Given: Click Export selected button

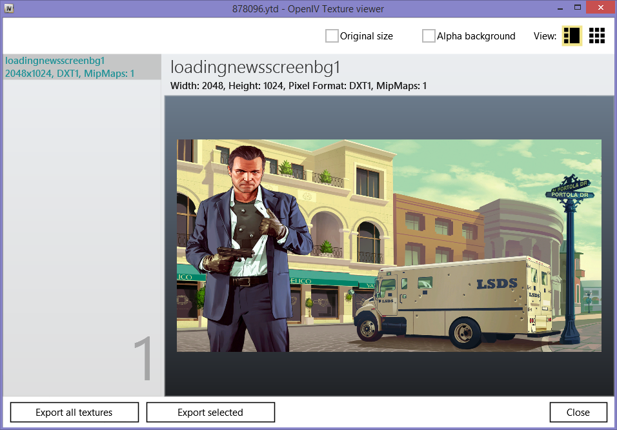Looking at the screenshot, I should (210, 413).
